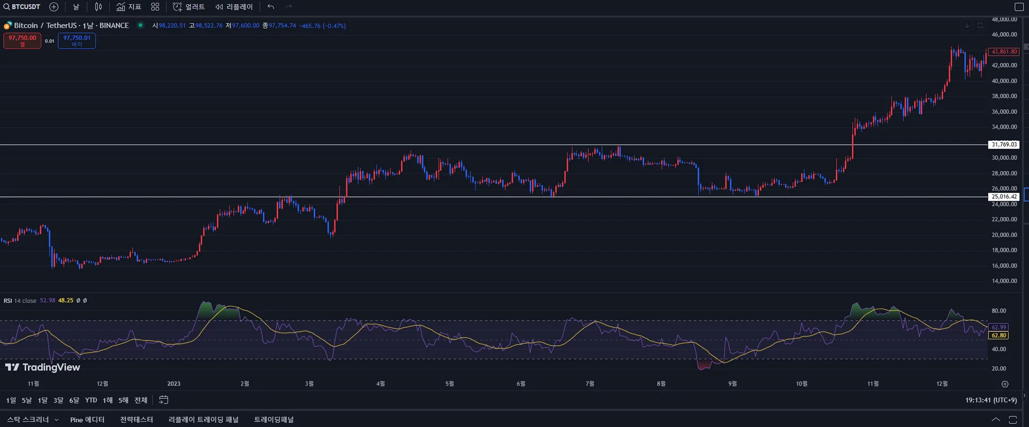1029x427 pixels.
Task: Start bar replay with 리플레이 button
Action: click(234, 7)
